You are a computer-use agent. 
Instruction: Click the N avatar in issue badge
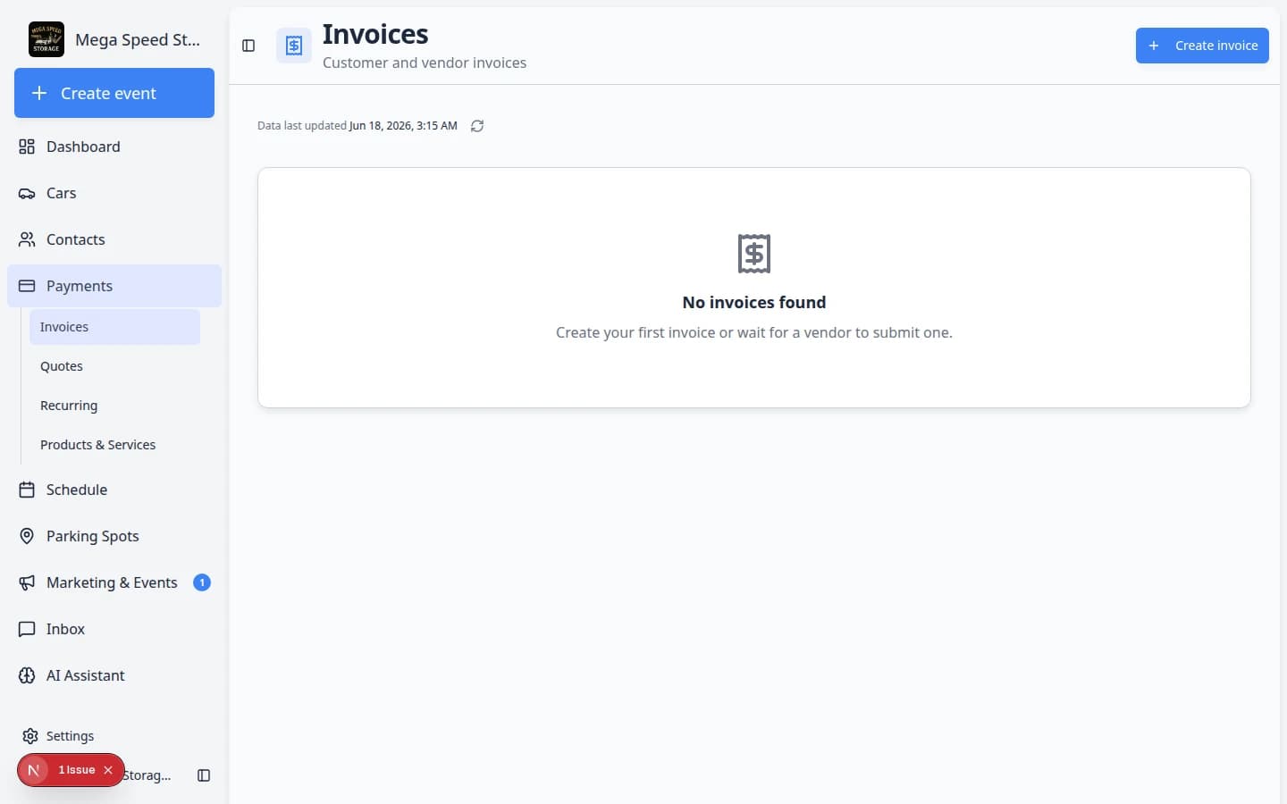[34, 770]
